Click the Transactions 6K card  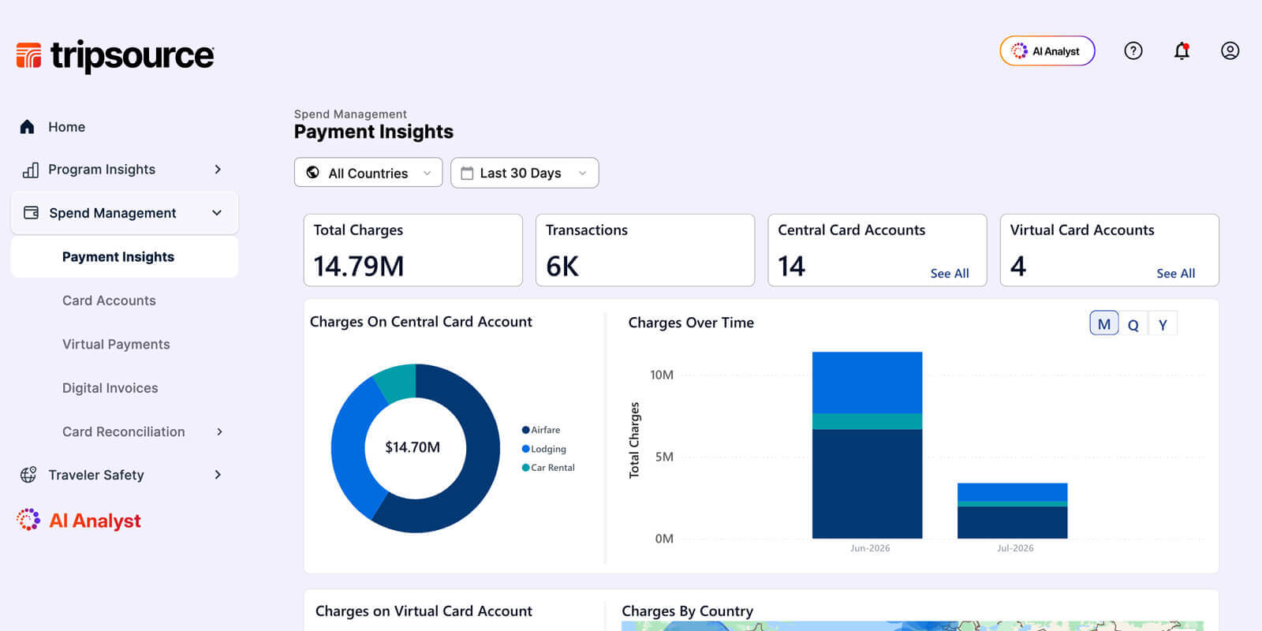click(645, 250)
